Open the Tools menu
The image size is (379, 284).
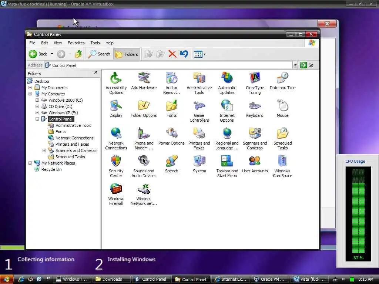[x=95, y=43]
